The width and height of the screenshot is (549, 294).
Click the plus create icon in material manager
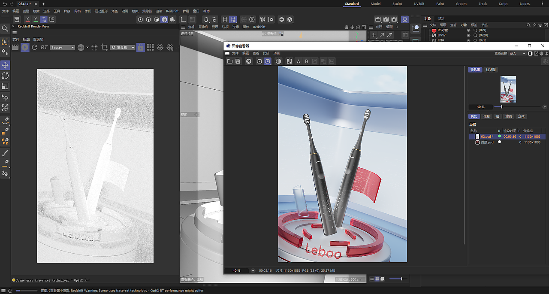point(374,35)
